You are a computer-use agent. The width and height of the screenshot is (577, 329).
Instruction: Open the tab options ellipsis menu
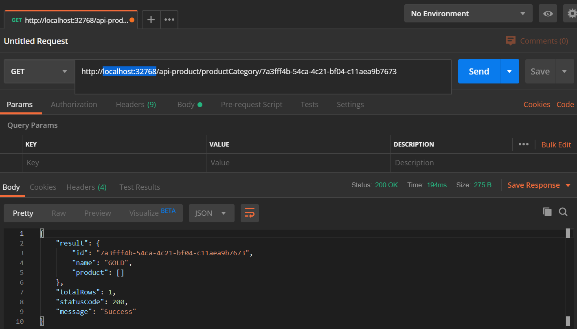169,20
